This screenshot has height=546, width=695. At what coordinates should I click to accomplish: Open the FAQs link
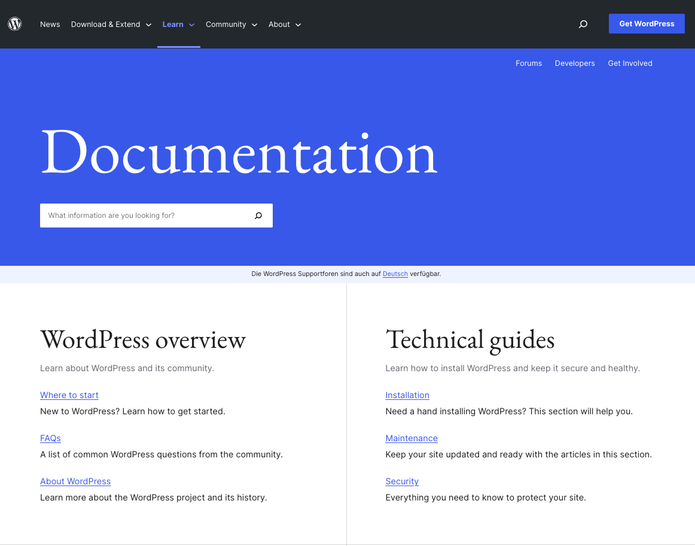click(50, 438)
